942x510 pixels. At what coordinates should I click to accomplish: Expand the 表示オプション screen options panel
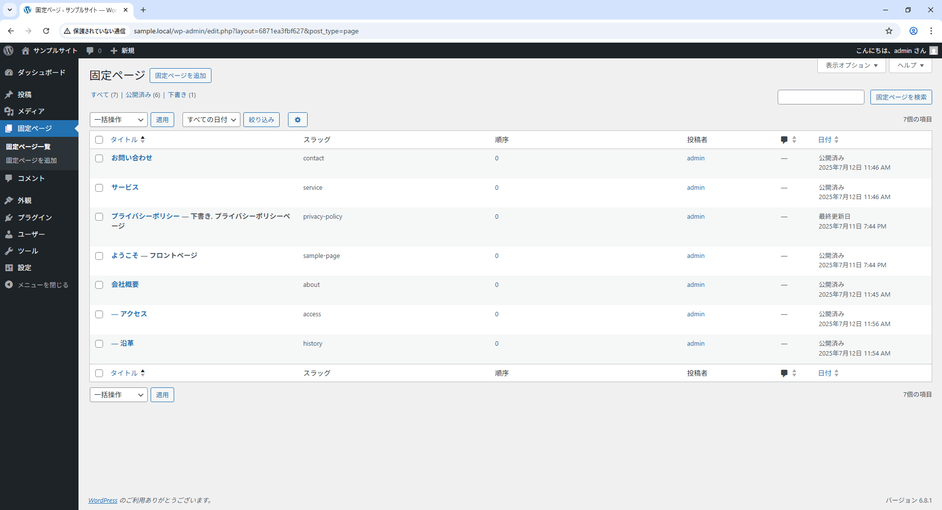click(x=852, y=65)
